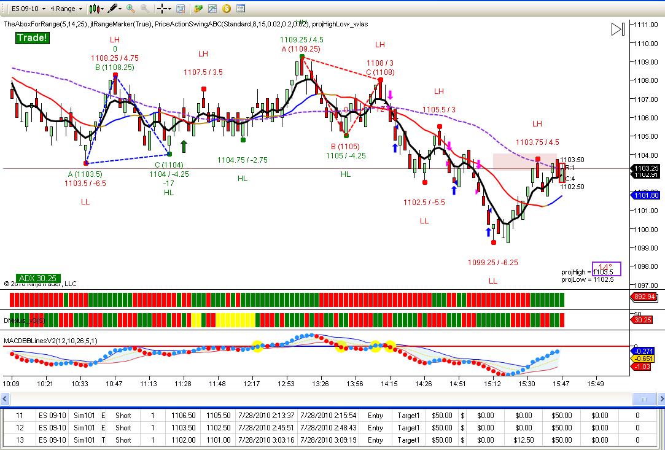Select the pen drawing tools icon
The height and width of the screenshot is (450, 665).
tap(112, 9)
